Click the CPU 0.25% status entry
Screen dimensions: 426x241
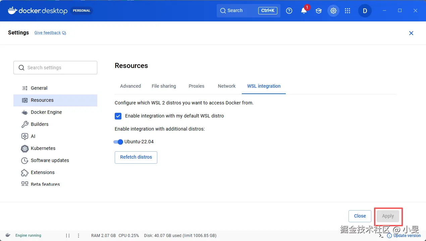[129, 236]
